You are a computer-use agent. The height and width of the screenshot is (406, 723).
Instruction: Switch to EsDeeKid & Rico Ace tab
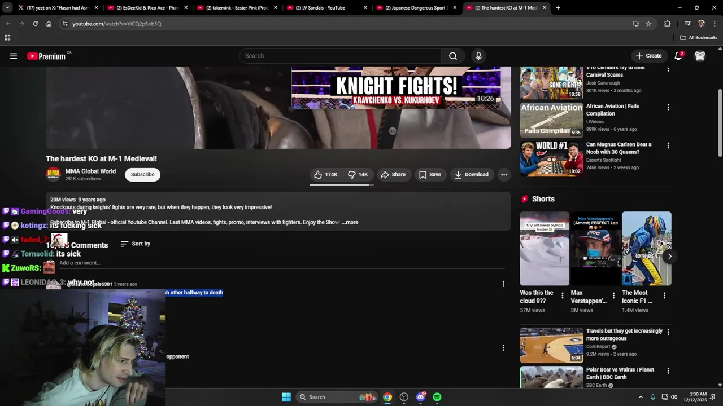(147, 8)
